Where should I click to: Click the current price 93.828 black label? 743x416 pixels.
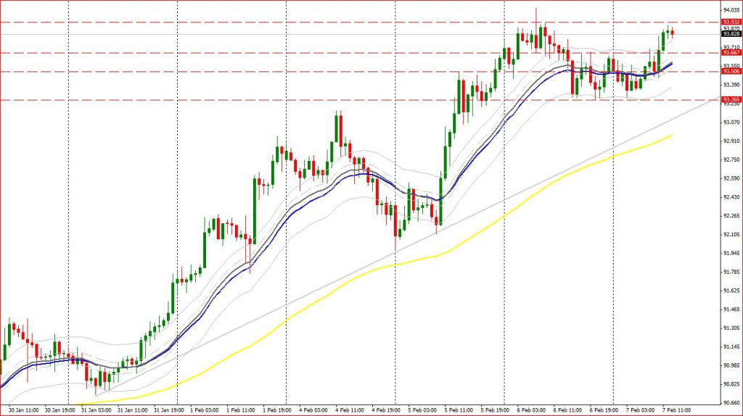(731, 34)
